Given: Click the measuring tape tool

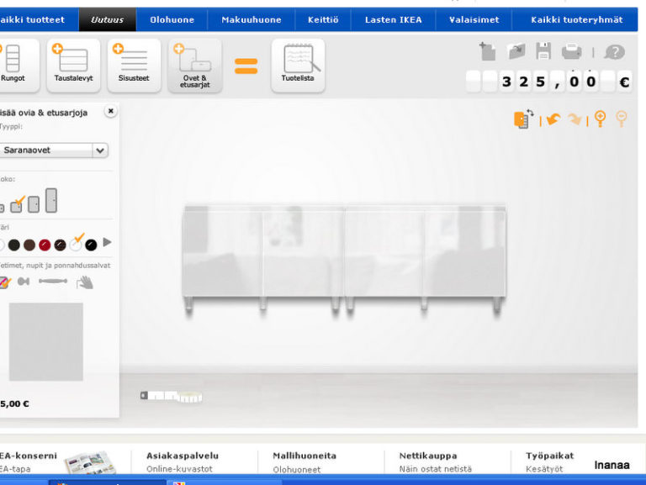Looking at the screenshot, I should [171, 396].
